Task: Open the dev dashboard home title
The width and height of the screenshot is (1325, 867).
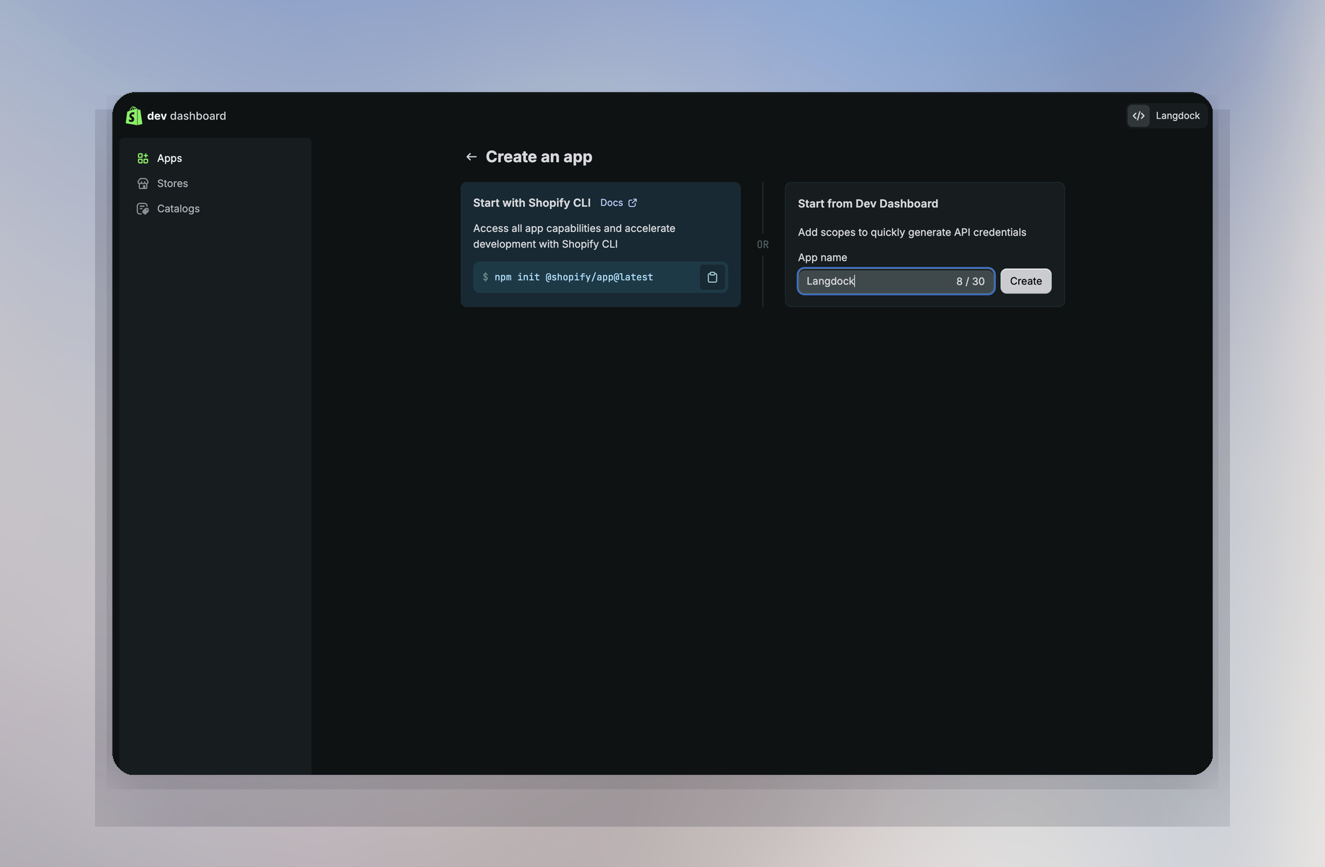Action: point(187,116)
